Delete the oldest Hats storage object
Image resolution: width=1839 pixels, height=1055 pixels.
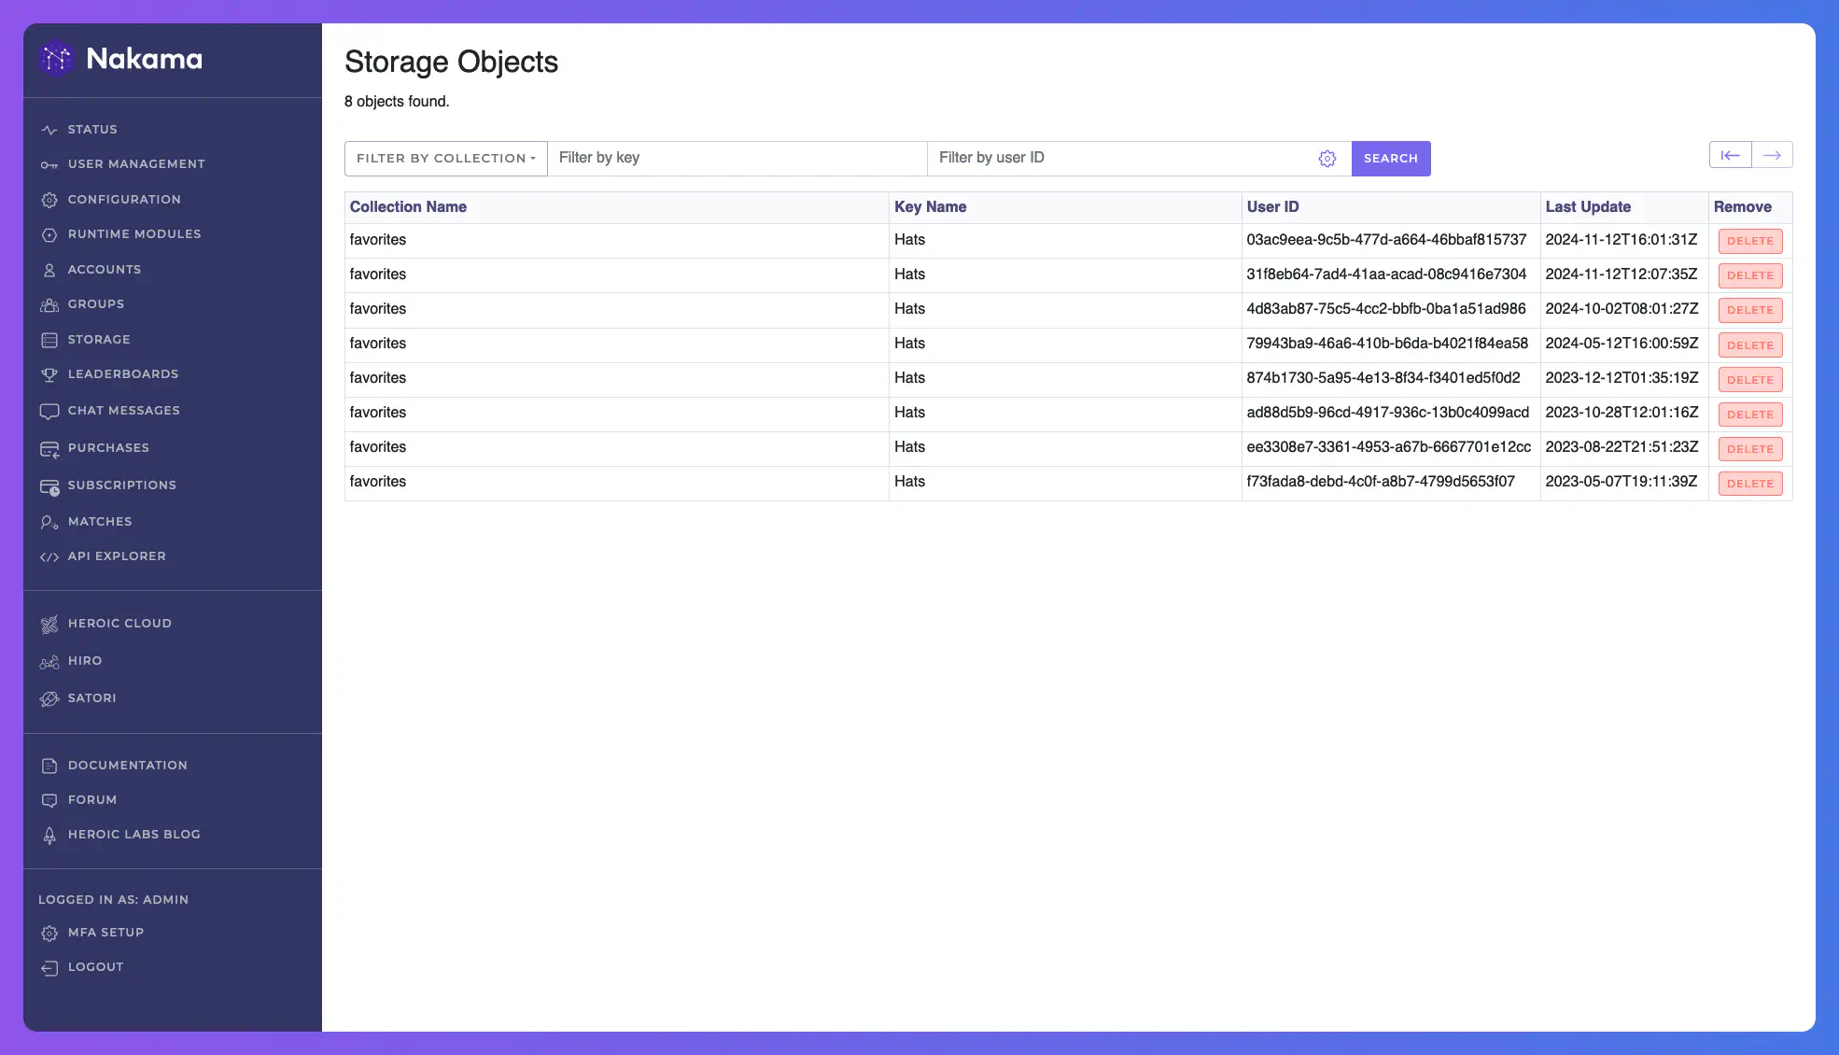click(1749, 483)
